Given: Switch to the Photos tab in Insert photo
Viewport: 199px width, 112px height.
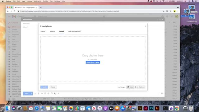Looking at the screenshot, I should (x=43, y=31).
